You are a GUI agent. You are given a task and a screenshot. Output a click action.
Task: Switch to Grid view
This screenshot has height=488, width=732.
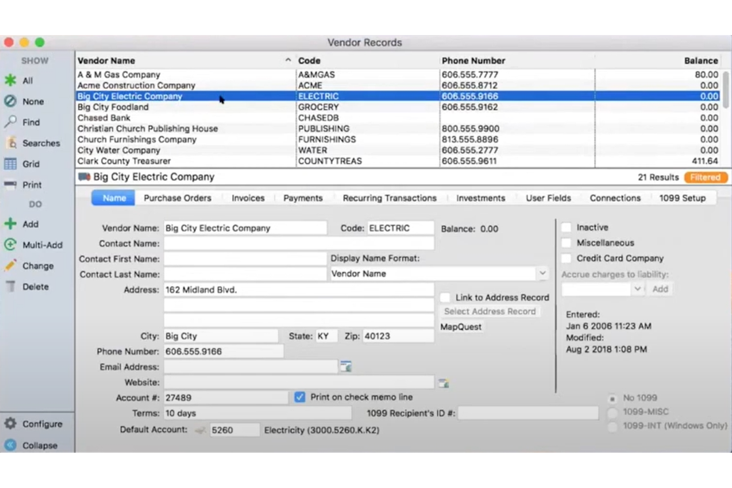(22, 164)
